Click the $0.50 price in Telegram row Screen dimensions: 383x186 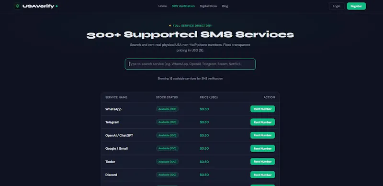(x=204, y=122)
